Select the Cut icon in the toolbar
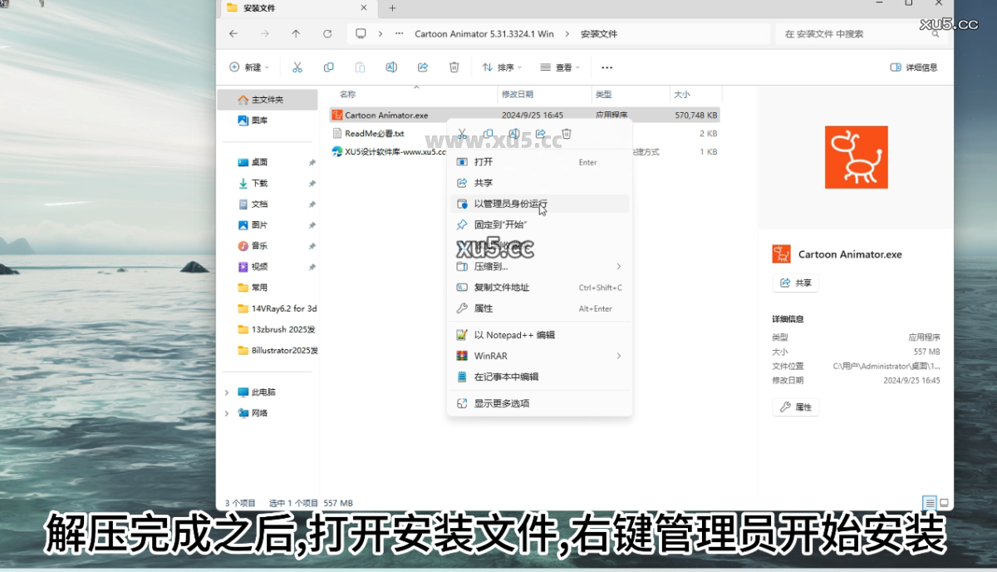997x572 pixels. pyautogui.click(x=297, y=67)
